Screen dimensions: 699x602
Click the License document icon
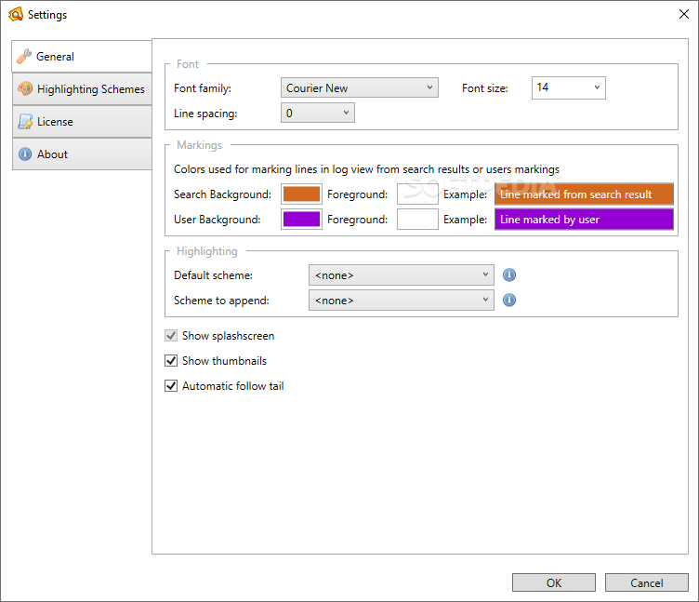click(25, 121)
